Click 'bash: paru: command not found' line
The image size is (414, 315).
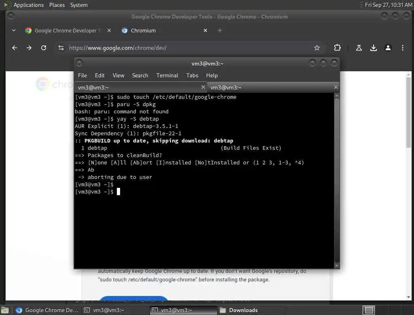(122, 112)
